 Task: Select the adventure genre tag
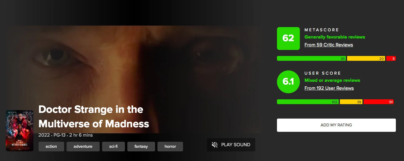pos(83,147)
